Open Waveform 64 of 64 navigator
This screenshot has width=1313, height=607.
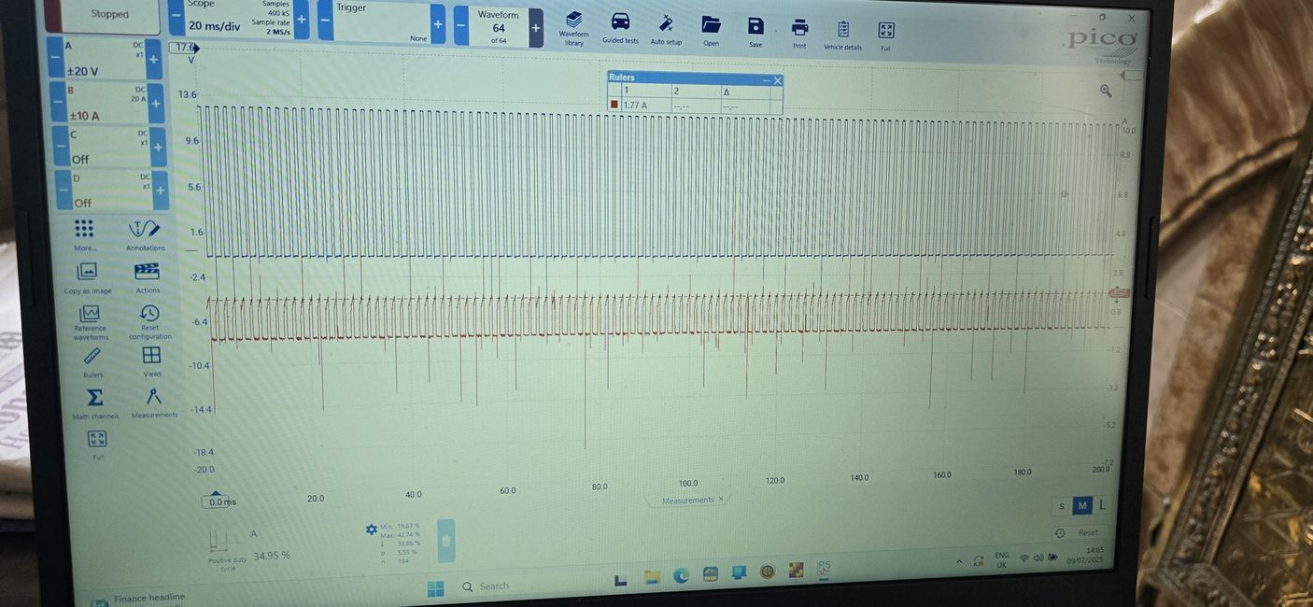(x=498, y=27)
